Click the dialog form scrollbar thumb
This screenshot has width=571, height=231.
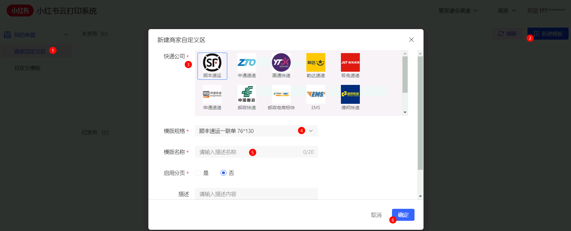pyautogui.click(x=420, y=113)
